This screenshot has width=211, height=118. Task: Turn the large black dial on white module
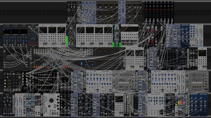pos(51,100)
